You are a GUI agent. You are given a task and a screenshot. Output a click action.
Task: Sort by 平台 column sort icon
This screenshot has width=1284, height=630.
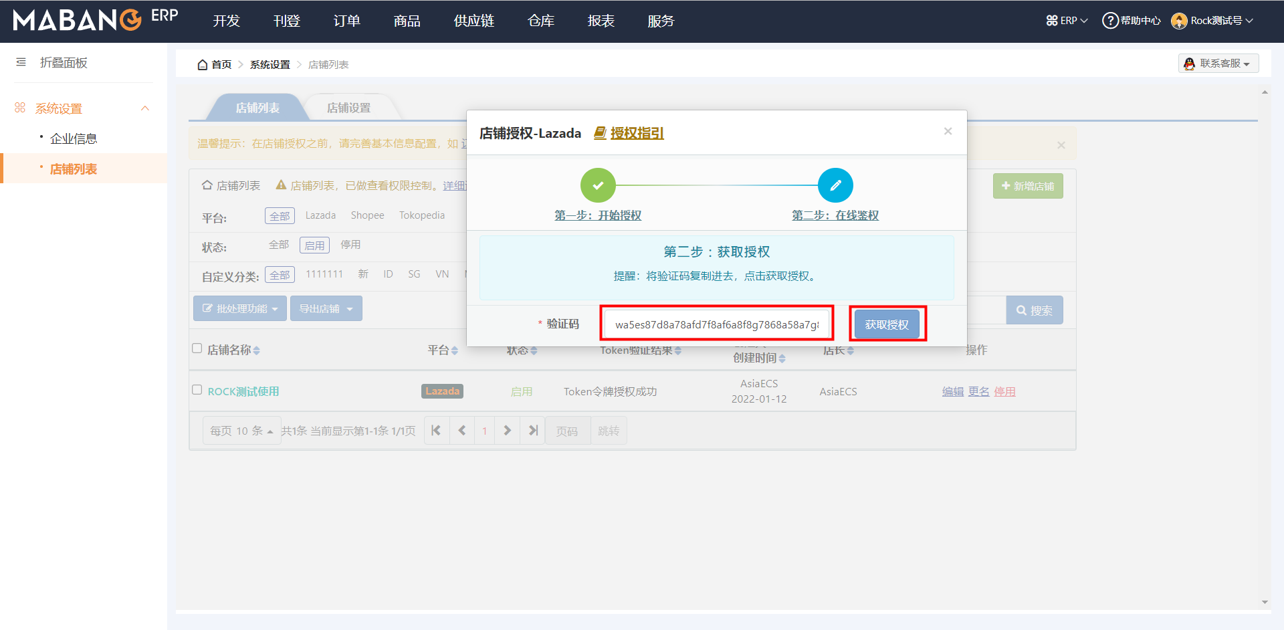[455, 350]
